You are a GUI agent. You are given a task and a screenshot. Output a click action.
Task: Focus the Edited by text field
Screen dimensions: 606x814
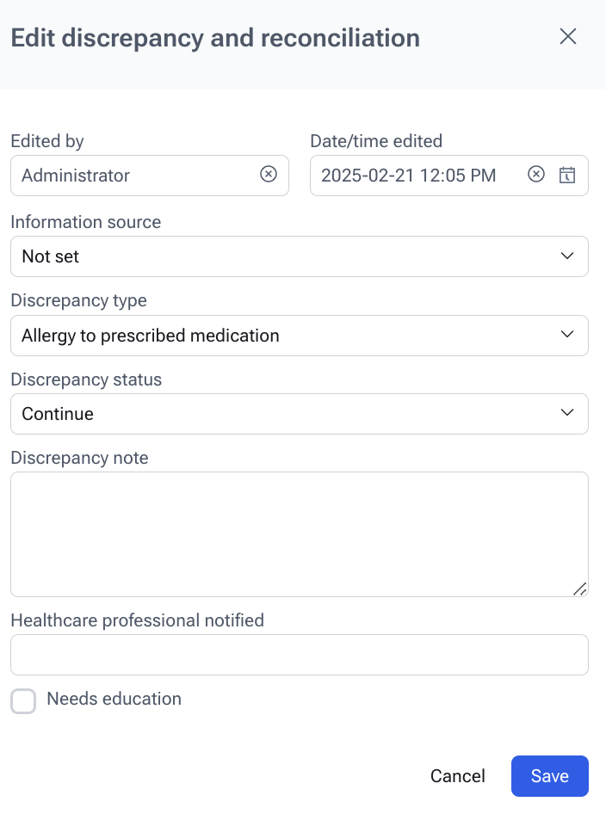click(x=133, y=176)
